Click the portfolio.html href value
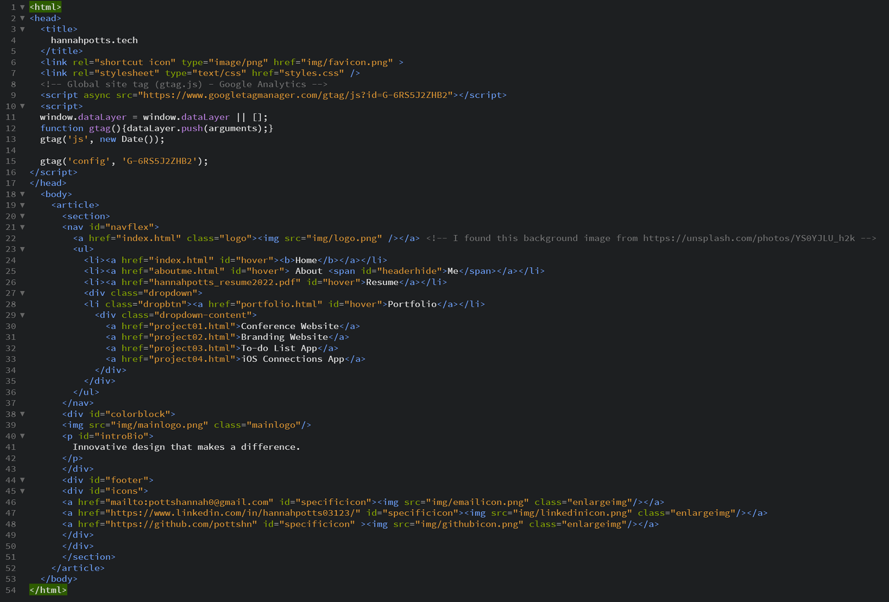Viewport: 889px width, 602px height. point(279,304)
